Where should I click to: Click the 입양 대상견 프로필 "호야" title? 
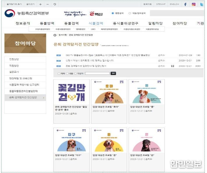(106, 107)
